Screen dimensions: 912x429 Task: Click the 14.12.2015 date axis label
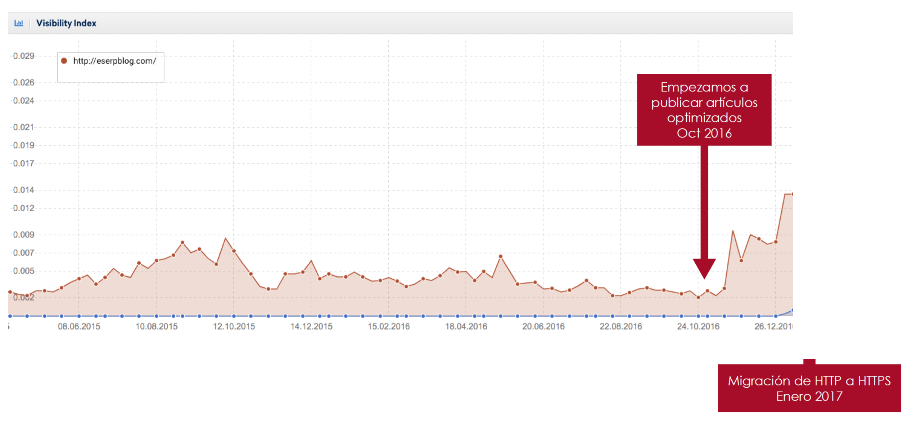click(x=311, y=326)
